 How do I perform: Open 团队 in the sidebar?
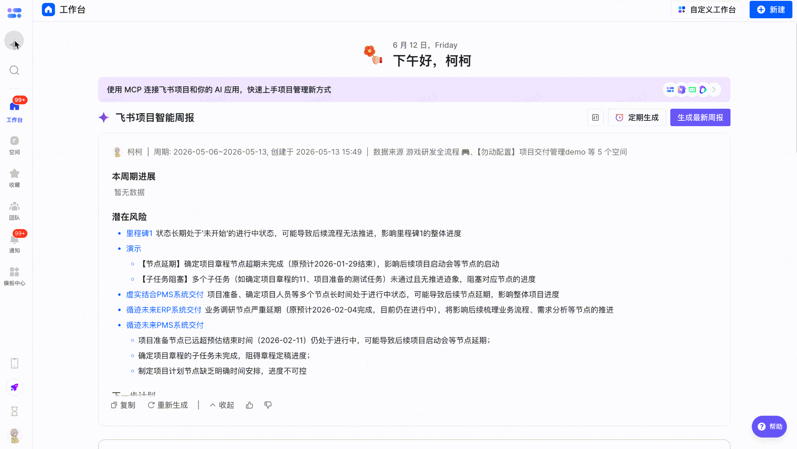(15, 211)
